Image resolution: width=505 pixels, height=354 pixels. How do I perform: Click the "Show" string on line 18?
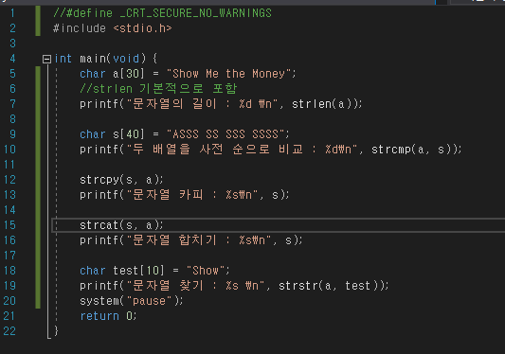206,271
